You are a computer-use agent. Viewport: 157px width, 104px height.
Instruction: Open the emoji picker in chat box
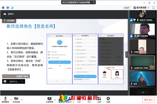[x=5, y=82]
